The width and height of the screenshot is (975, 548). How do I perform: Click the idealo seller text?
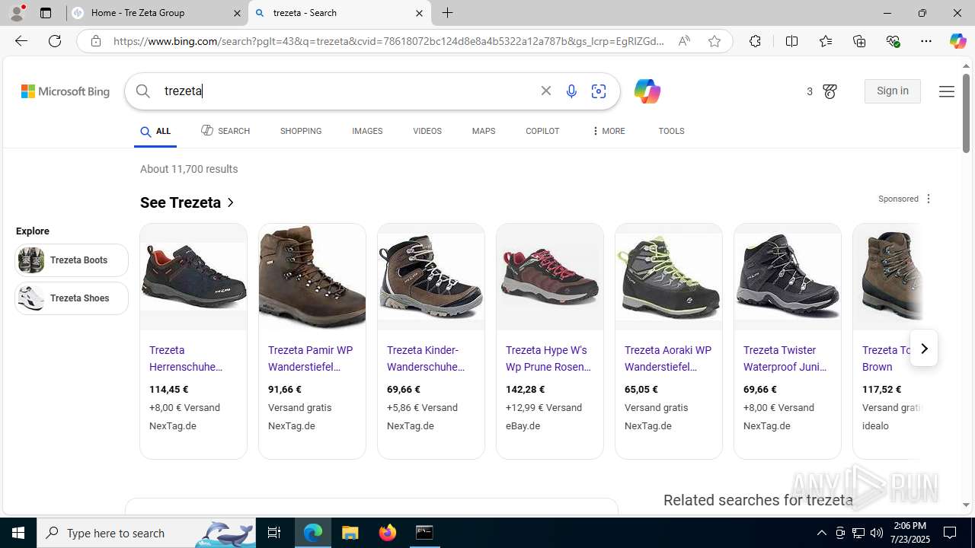point(875,426)
